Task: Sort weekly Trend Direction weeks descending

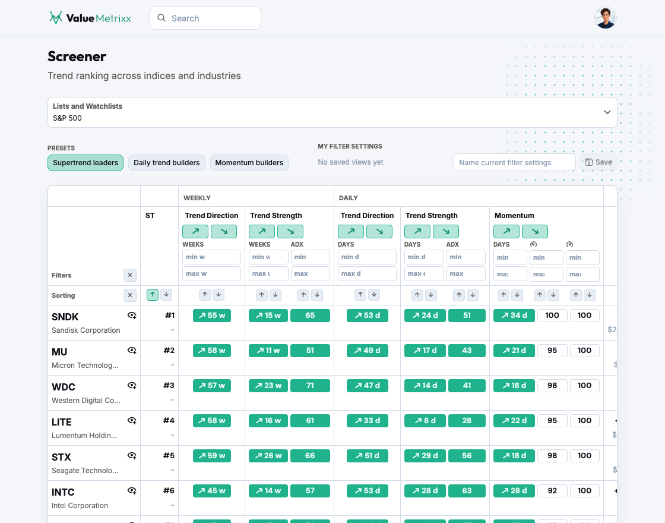Action: [218, 294]
